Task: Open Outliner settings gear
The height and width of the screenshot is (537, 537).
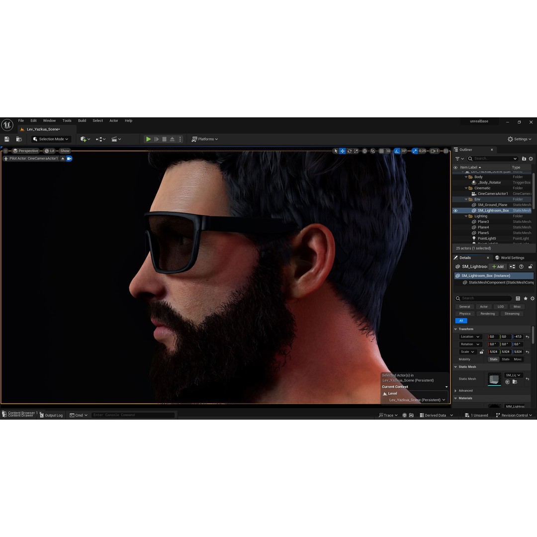Action: coord(531,159)
